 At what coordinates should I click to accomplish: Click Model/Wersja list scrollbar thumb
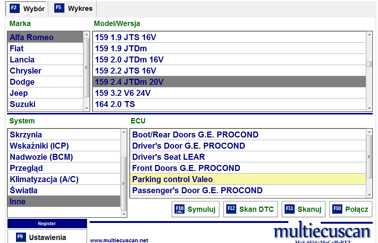click(369, 64)
